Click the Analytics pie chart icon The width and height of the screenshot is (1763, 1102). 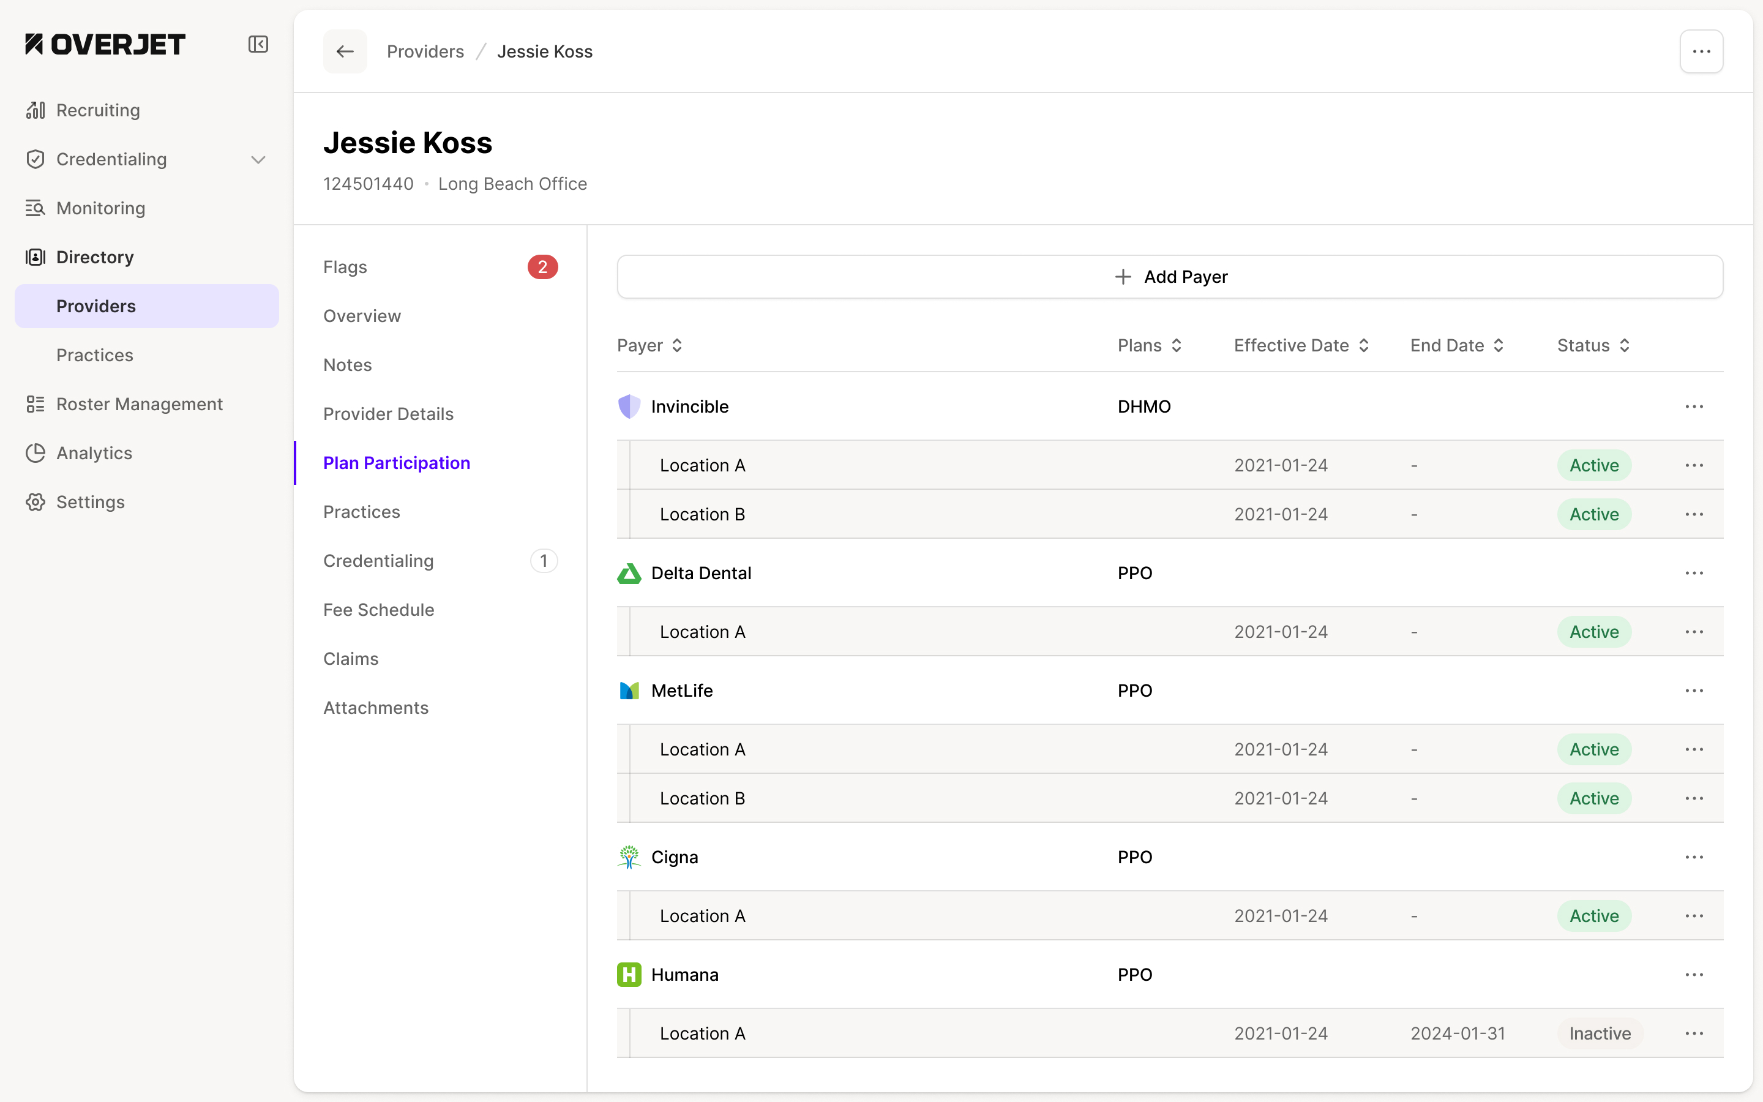(x=35, y=453)
